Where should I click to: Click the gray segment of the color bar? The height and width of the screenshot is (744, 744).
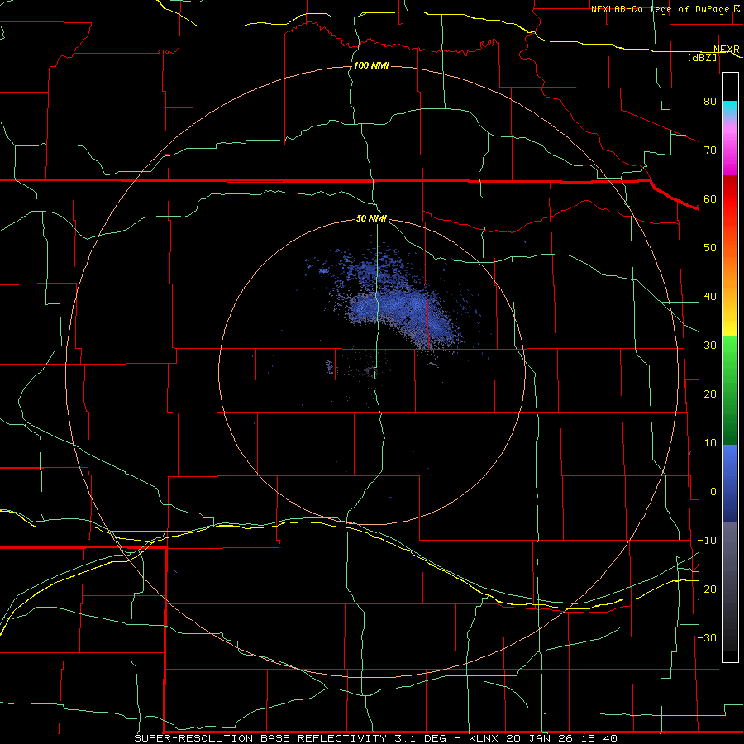click(730, 586)
